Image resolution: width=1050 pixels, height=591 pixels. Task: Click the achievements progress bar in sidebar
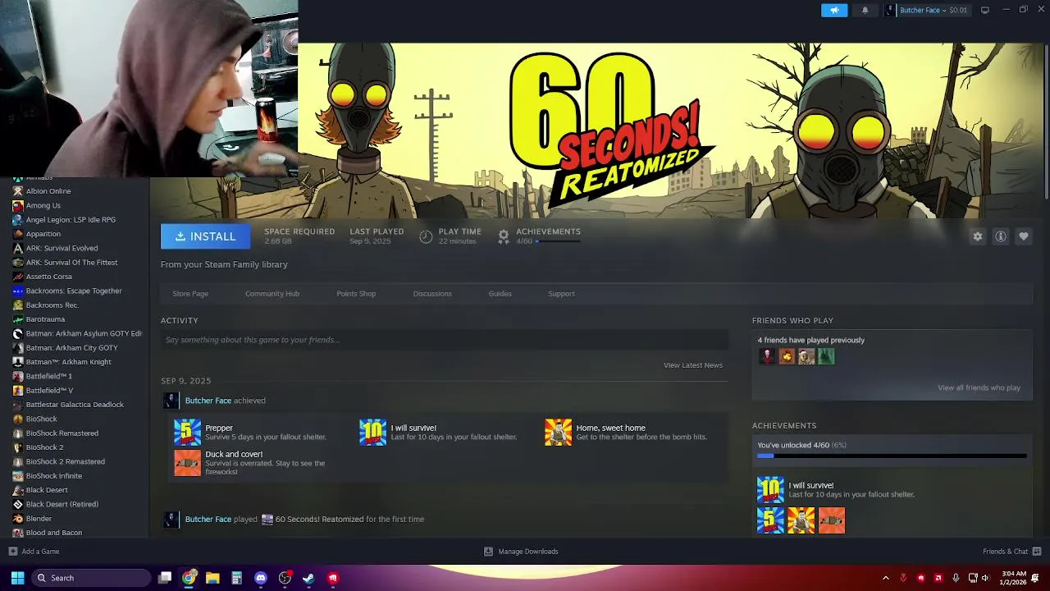coord(892,456)
